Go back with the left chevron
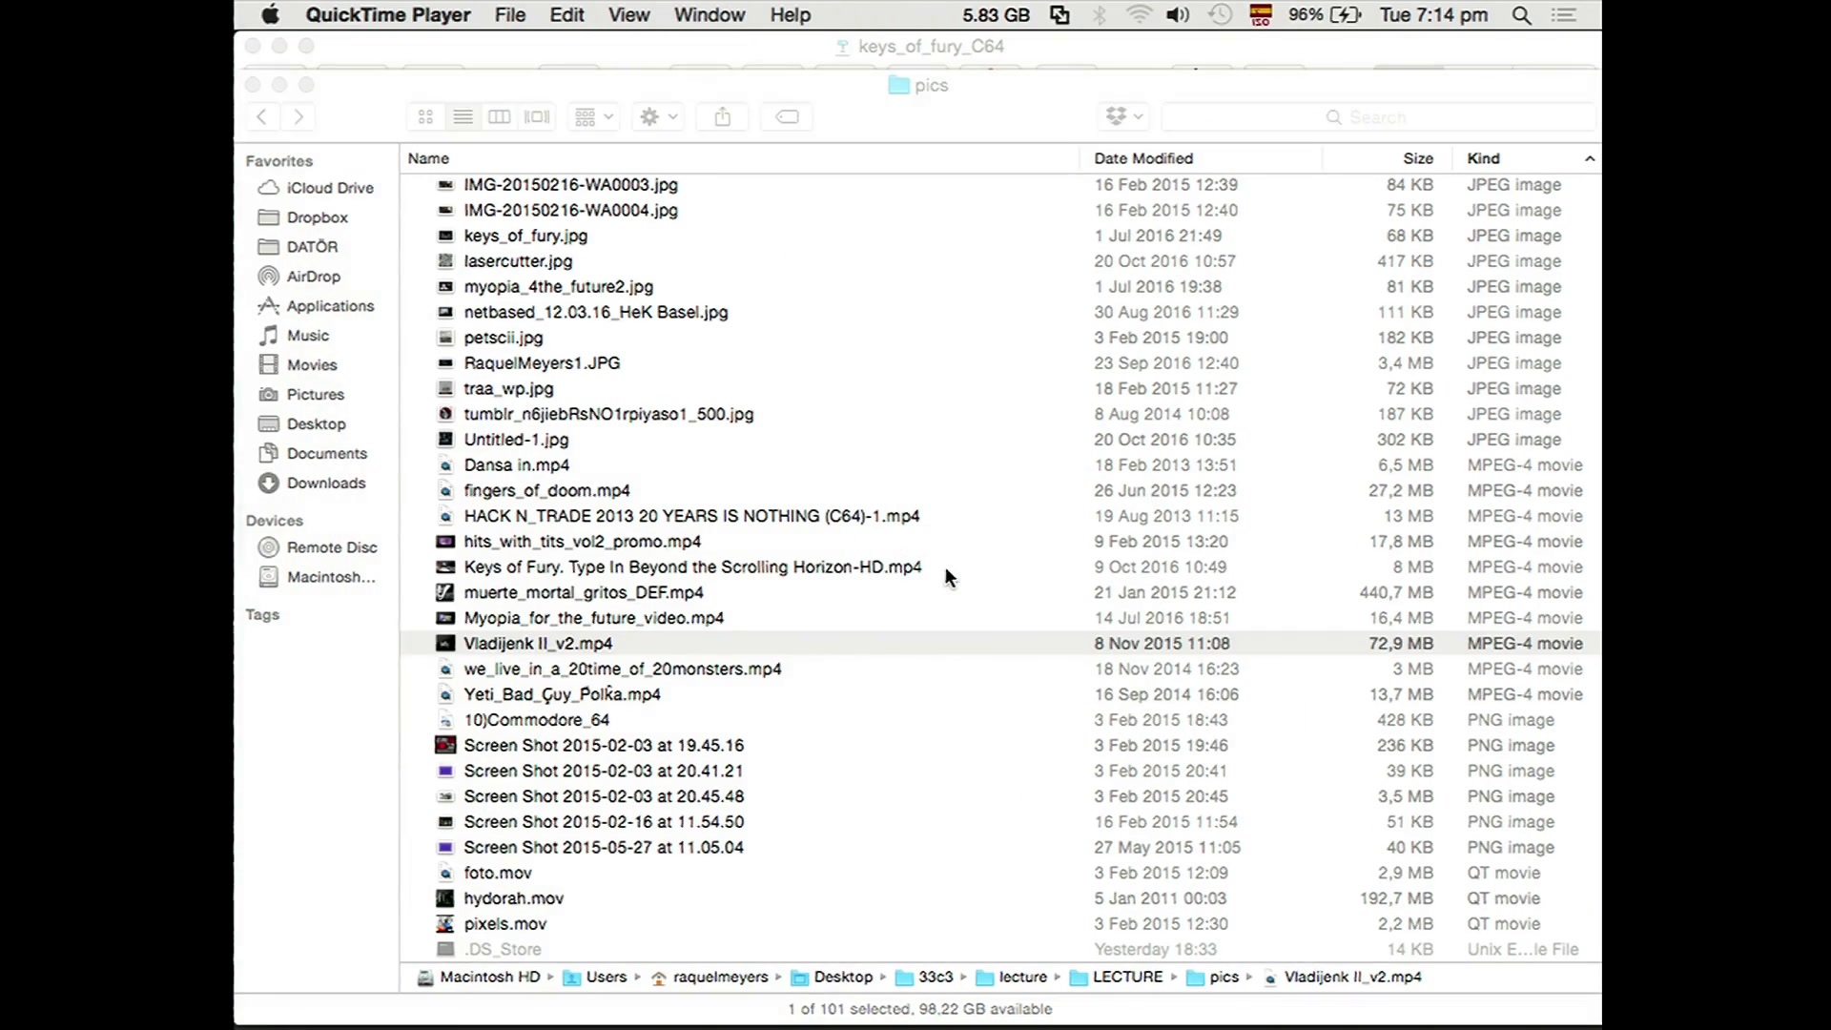Viewport: 1831px width, 1030px height. click(261, 116)
